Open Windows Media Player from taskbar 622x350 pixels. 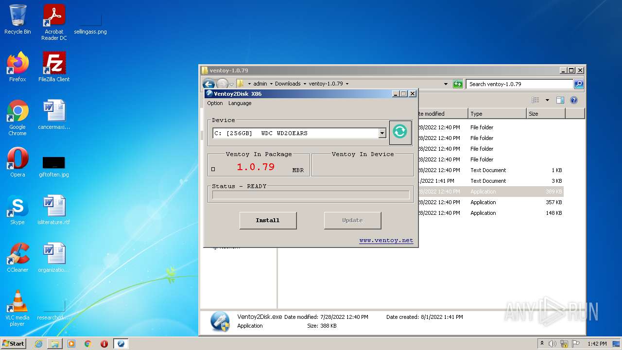(71, 344)
